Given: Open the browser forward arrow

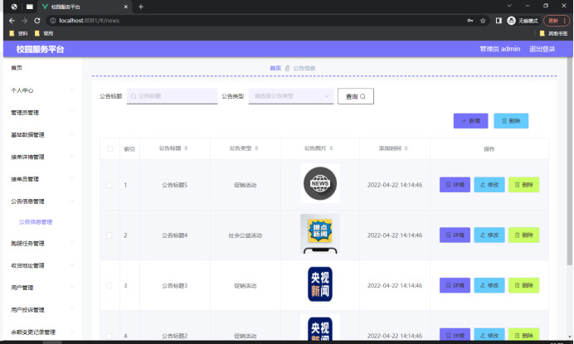Looking at the screenshot, I should pyautogui.click(x=24, y=21).
